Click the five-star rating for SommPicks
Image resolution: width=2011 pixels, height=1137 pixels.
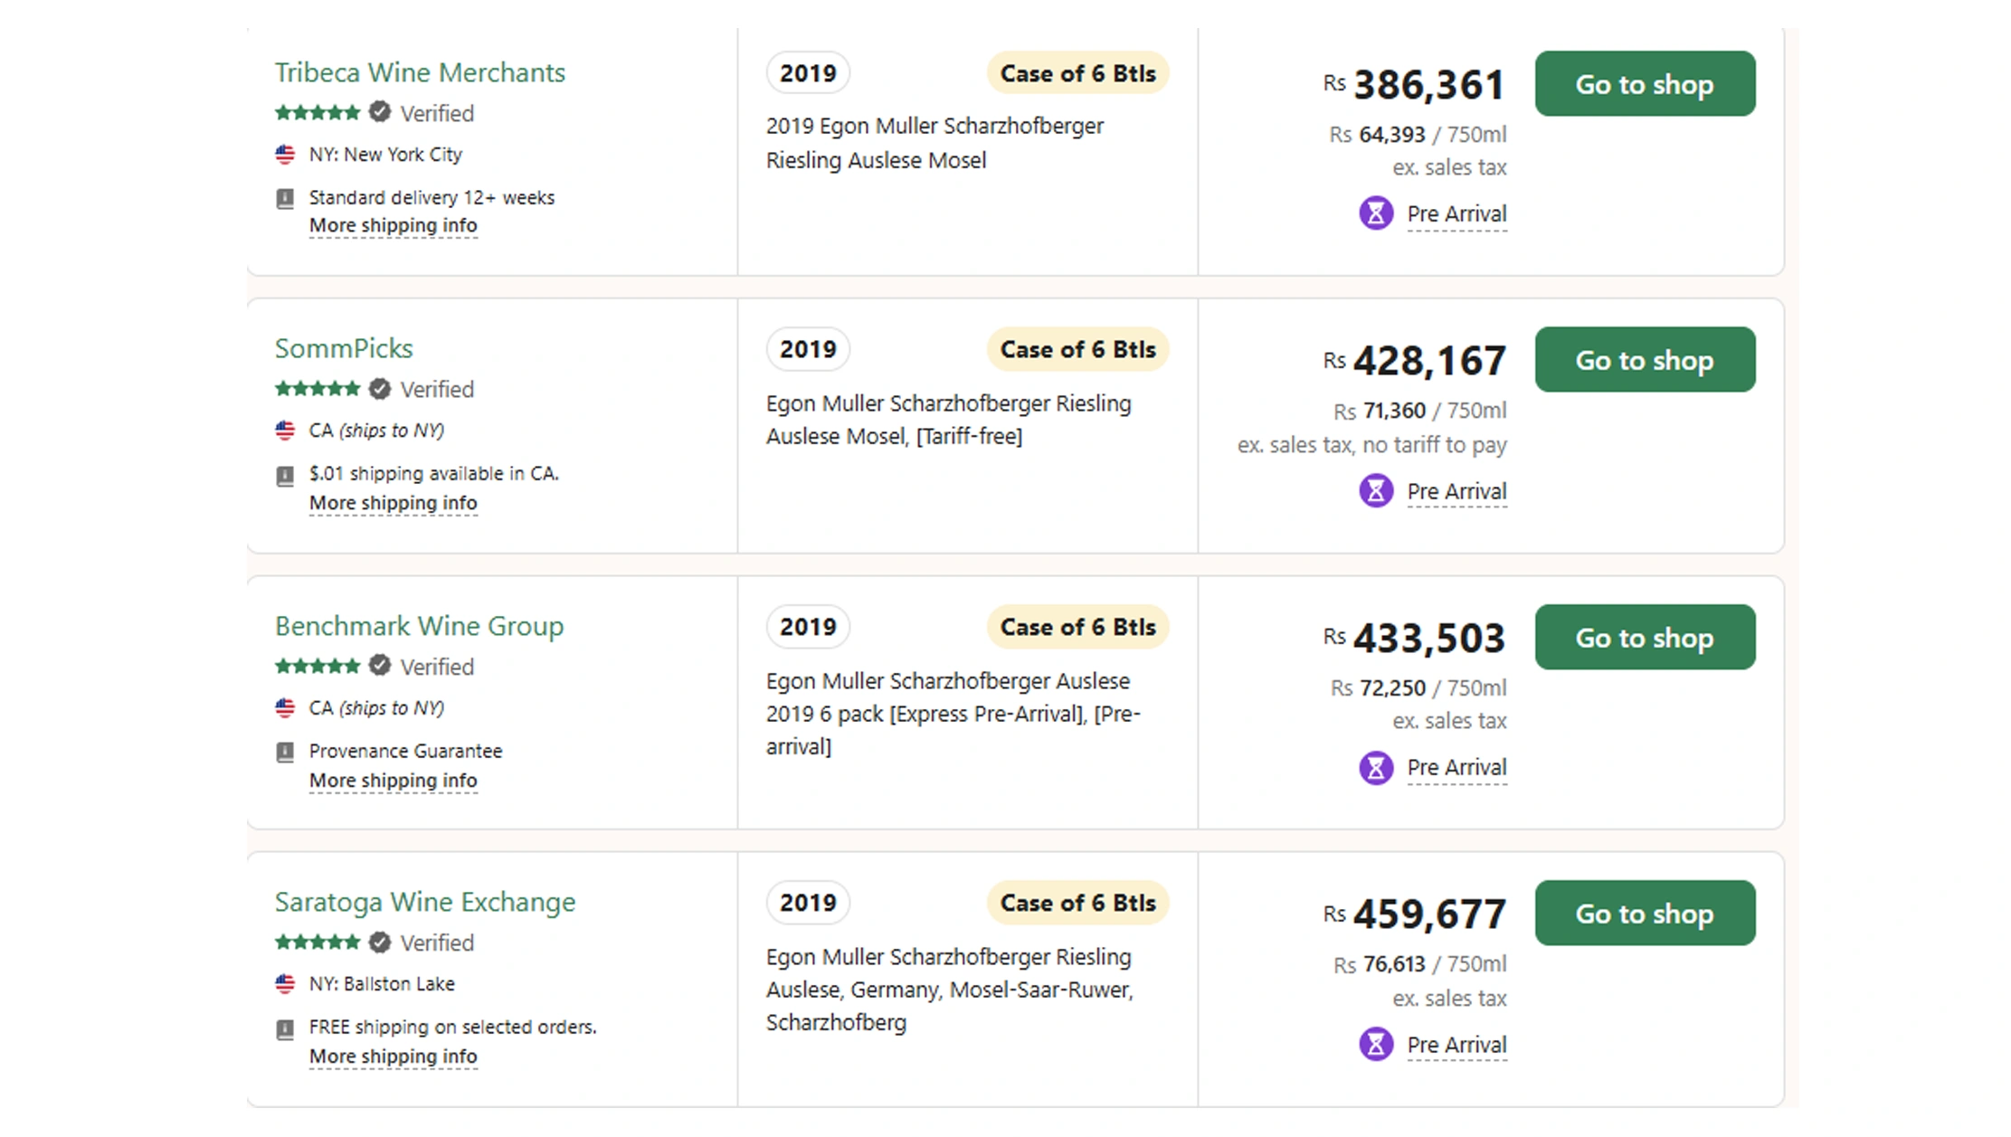click(318, 389)
